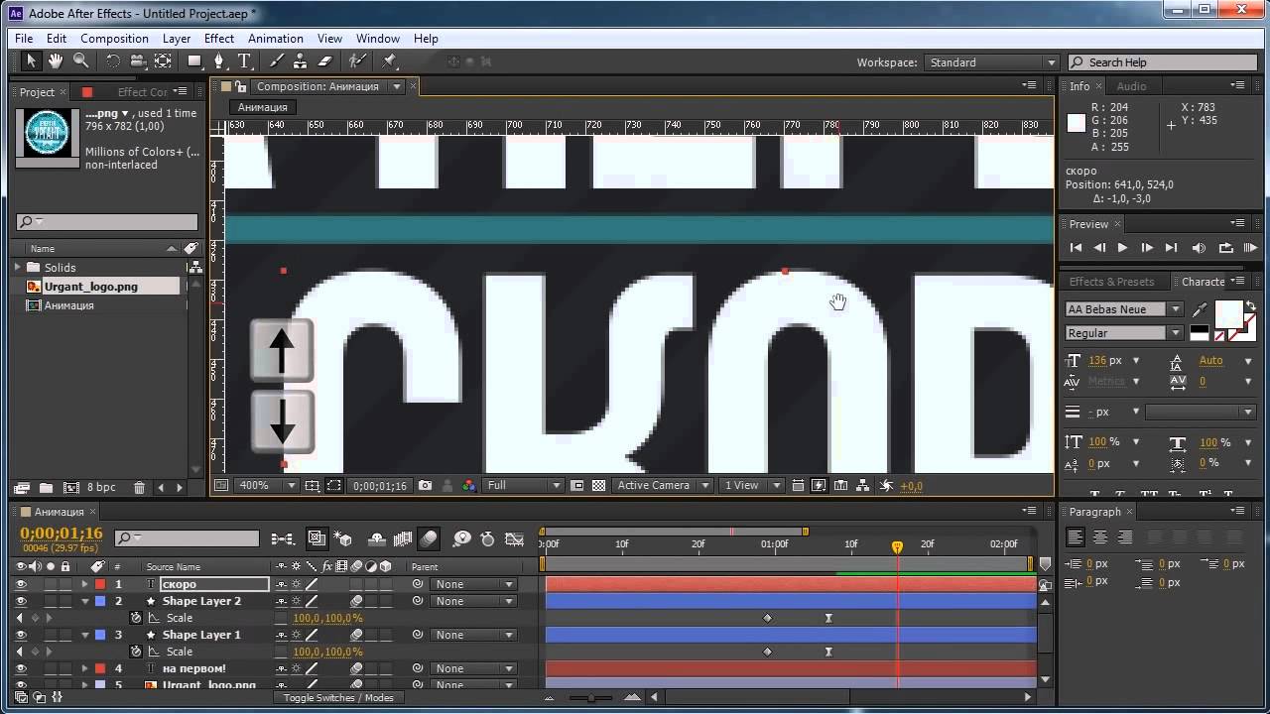Click the timeline zoom slider at the bottom
The image size is (1270, 714).
pos(593,698)
